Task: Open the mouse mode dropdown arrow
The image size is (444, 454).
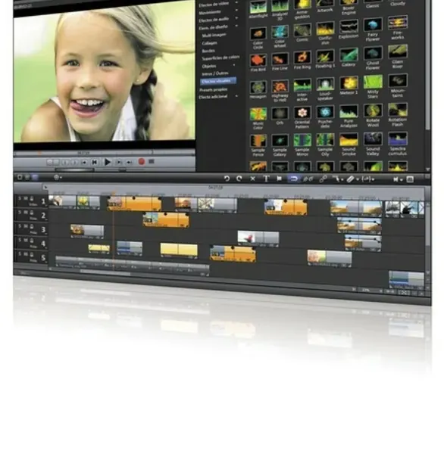Action: 342,180
